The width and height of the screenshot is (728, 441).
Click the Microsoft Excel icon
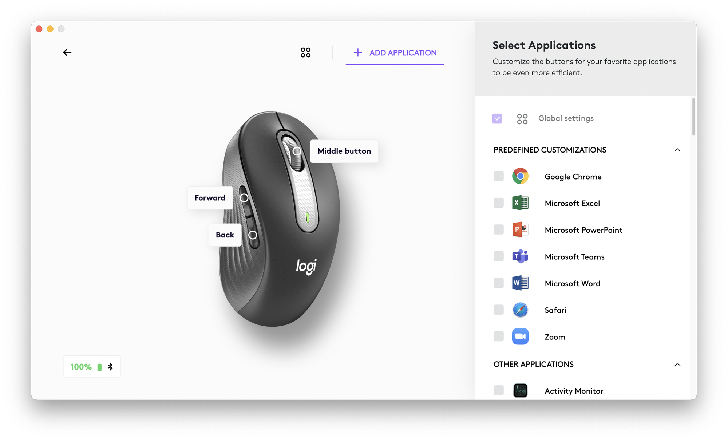click(x=520, y=203)
